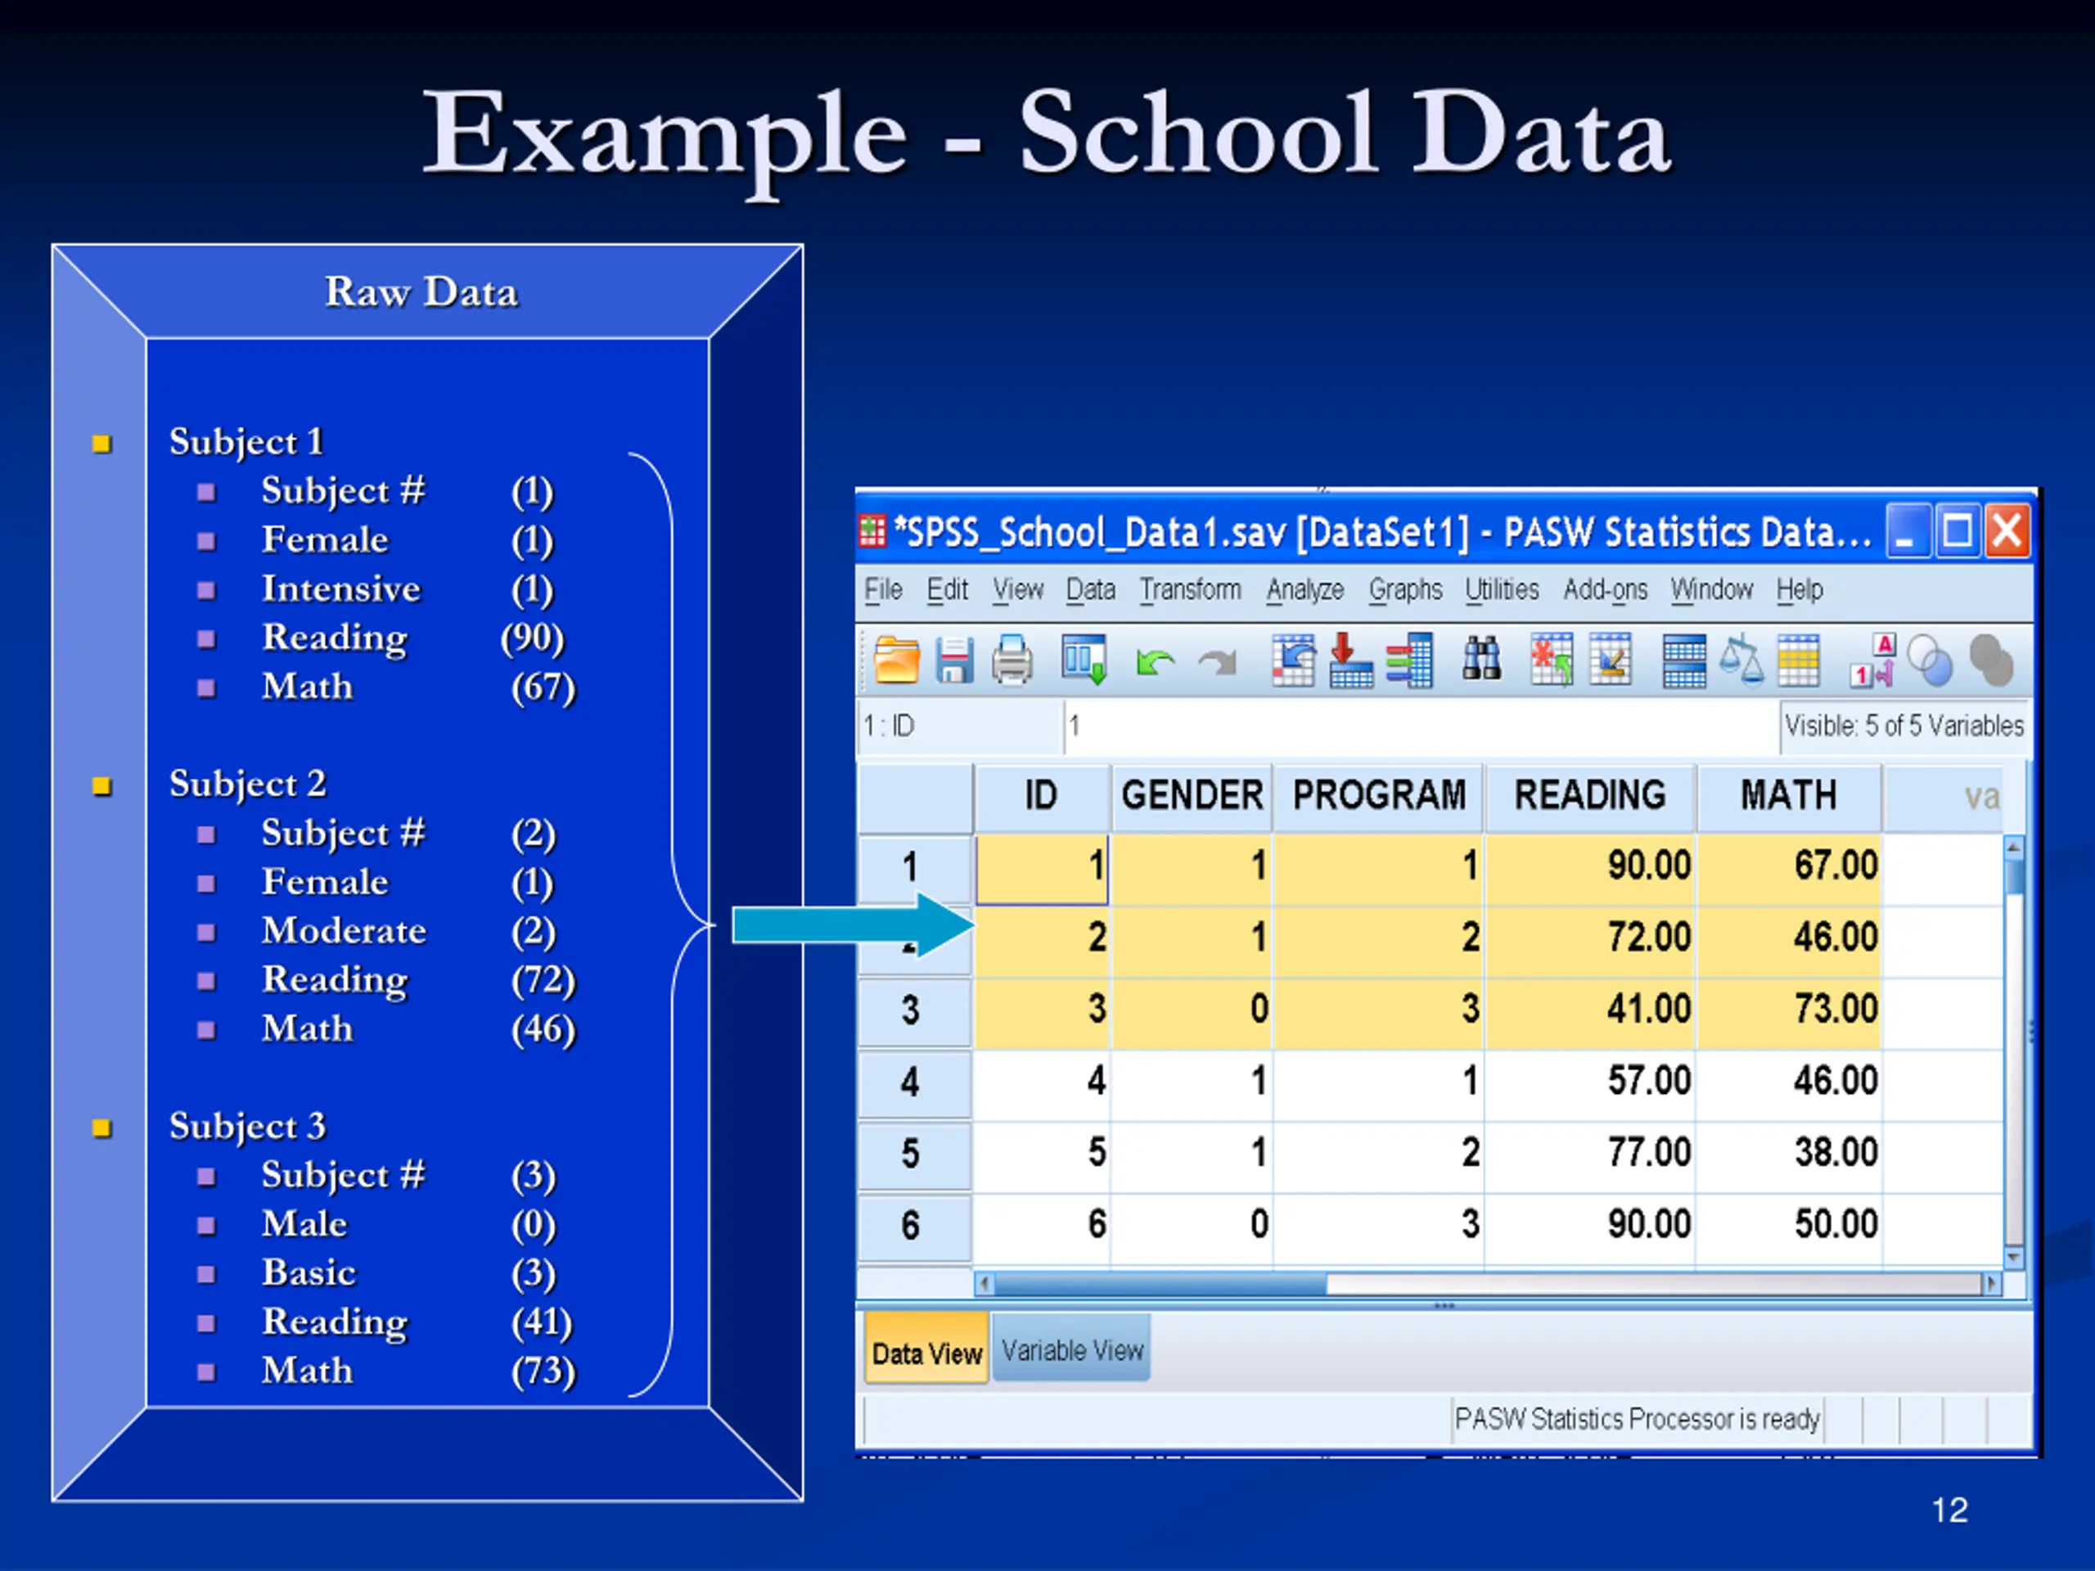Select the MATH column header
2095x1571 pixels.
(1788, 796)
